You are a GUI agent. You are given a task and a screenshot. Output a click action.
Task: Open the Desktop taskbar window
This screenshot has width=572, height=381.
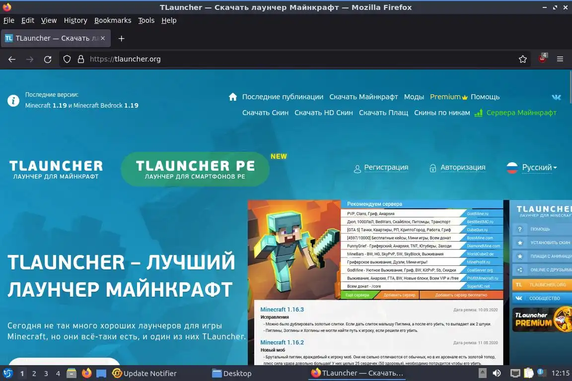(232, 374)
